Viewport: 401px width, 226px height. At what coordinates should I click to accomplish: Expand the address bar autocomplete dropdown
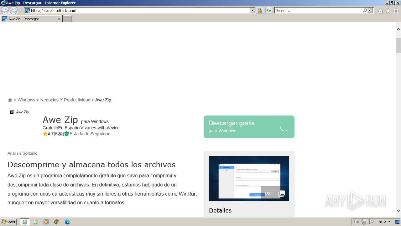pos(253,11)
